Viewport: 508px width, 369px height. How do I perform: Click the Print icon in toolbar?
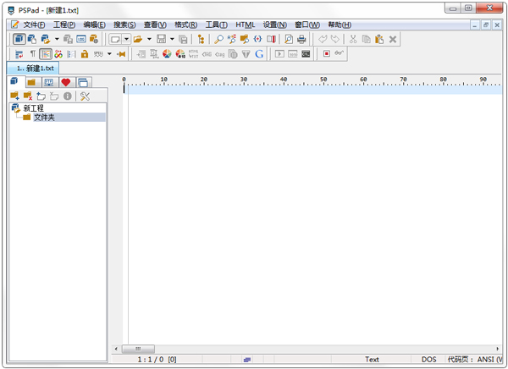point(301,39)
